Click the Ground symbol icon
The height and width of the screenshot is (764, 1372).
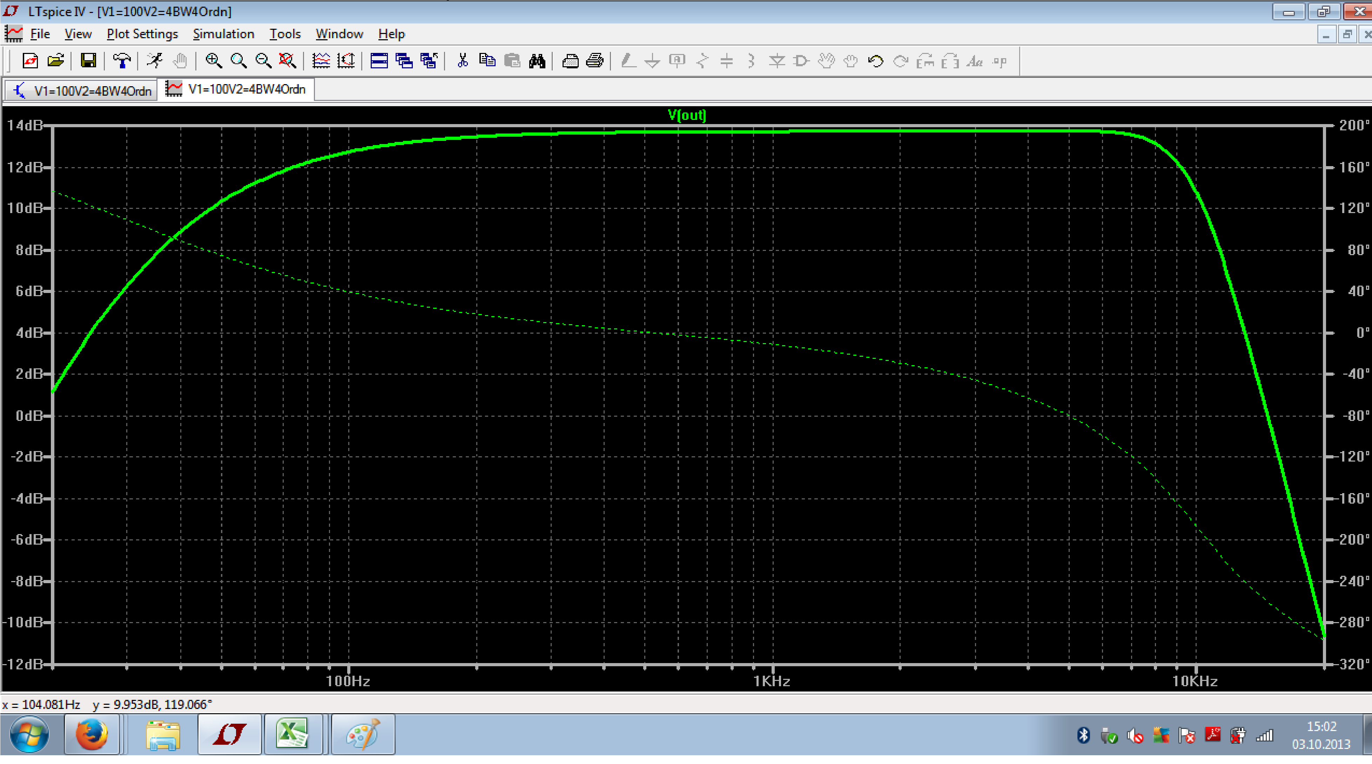pyautogui.click(x=652, y=61)
